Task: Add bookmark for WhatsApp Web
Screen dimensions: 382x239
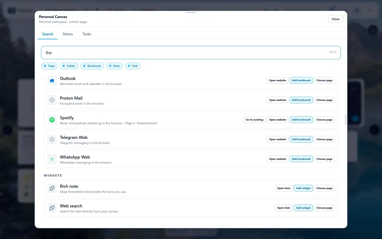Action: (301, 159)
